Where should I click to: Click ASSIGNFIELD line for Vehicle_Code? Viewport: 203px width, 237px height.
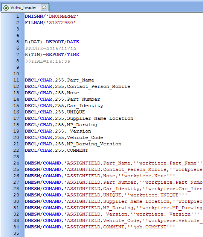(x=114, y=220)
